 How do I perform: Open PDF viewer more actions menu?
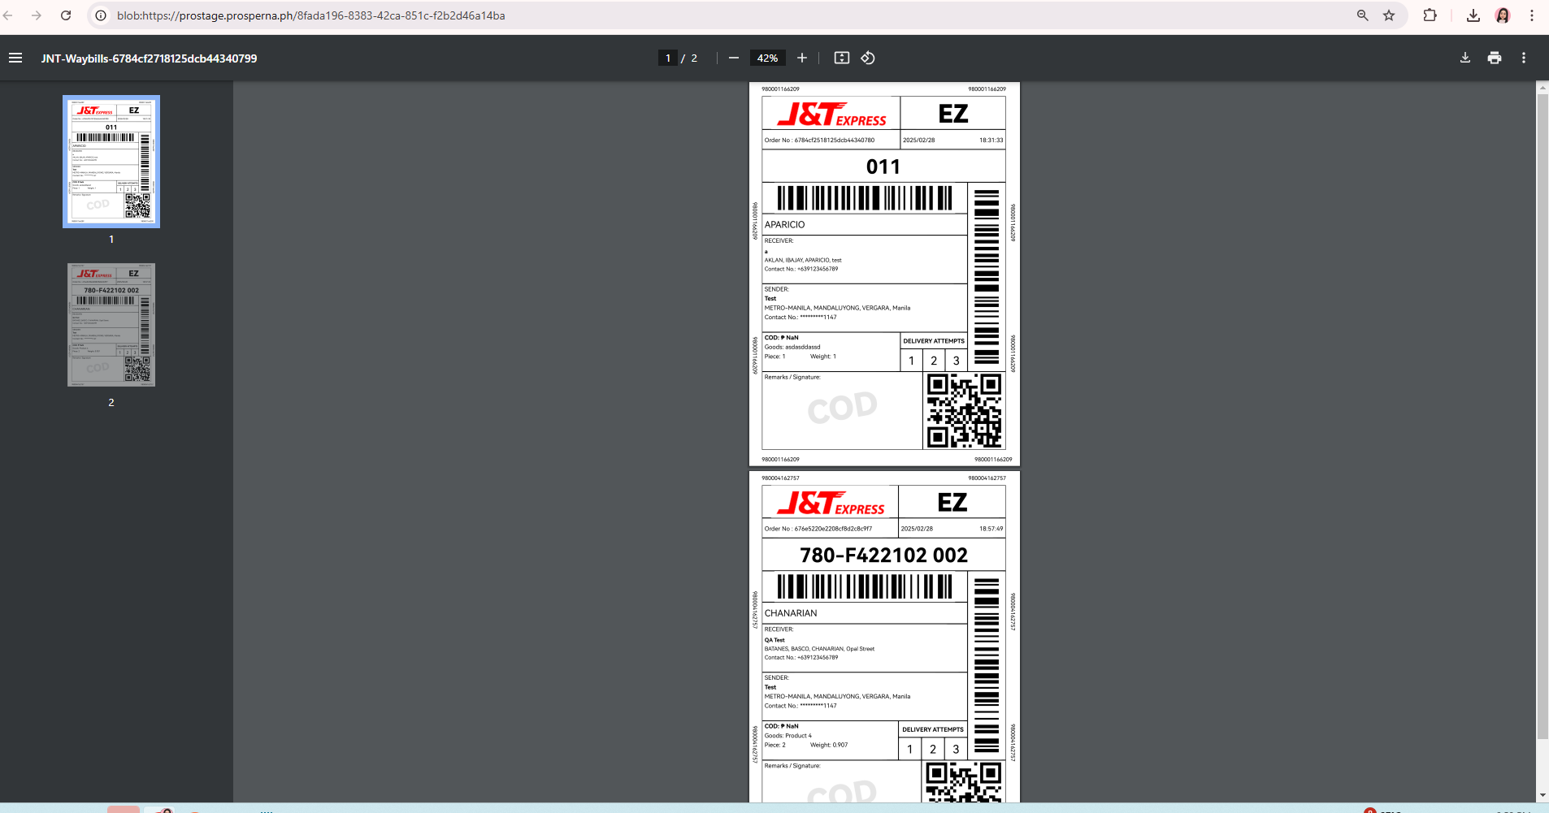pos(1524,58)
